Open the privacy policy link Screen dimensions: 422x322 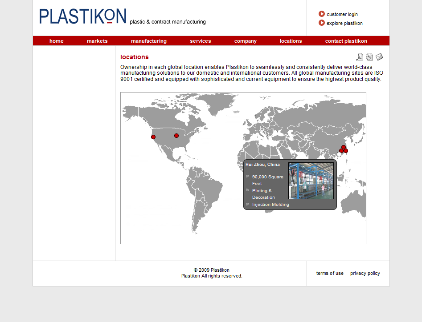pyautogui.click(x=365, y=273)
